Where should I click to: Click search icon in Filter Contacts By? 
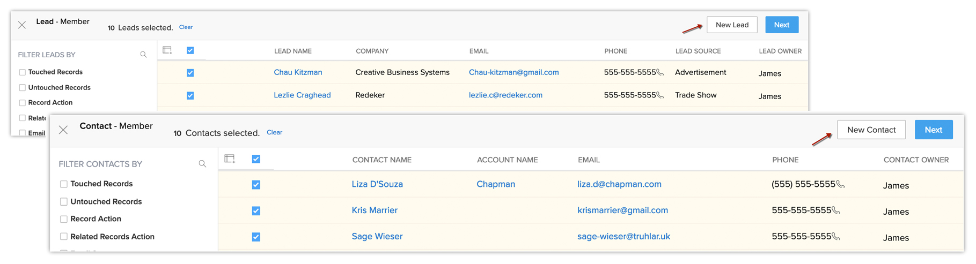[202, 164]
